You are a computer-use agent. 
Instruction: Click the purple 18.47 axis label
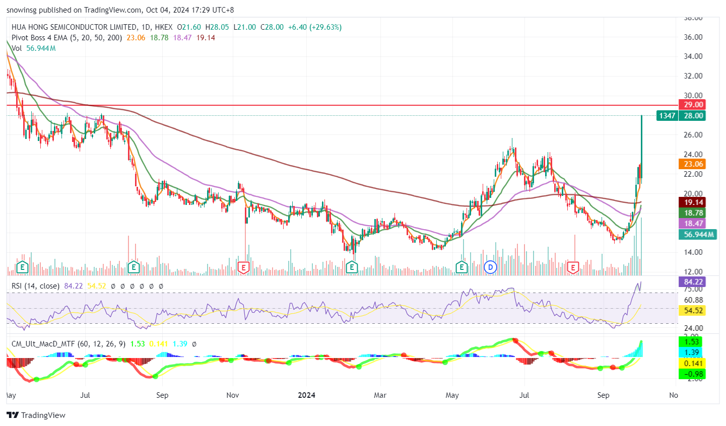[x=692, y=224]
